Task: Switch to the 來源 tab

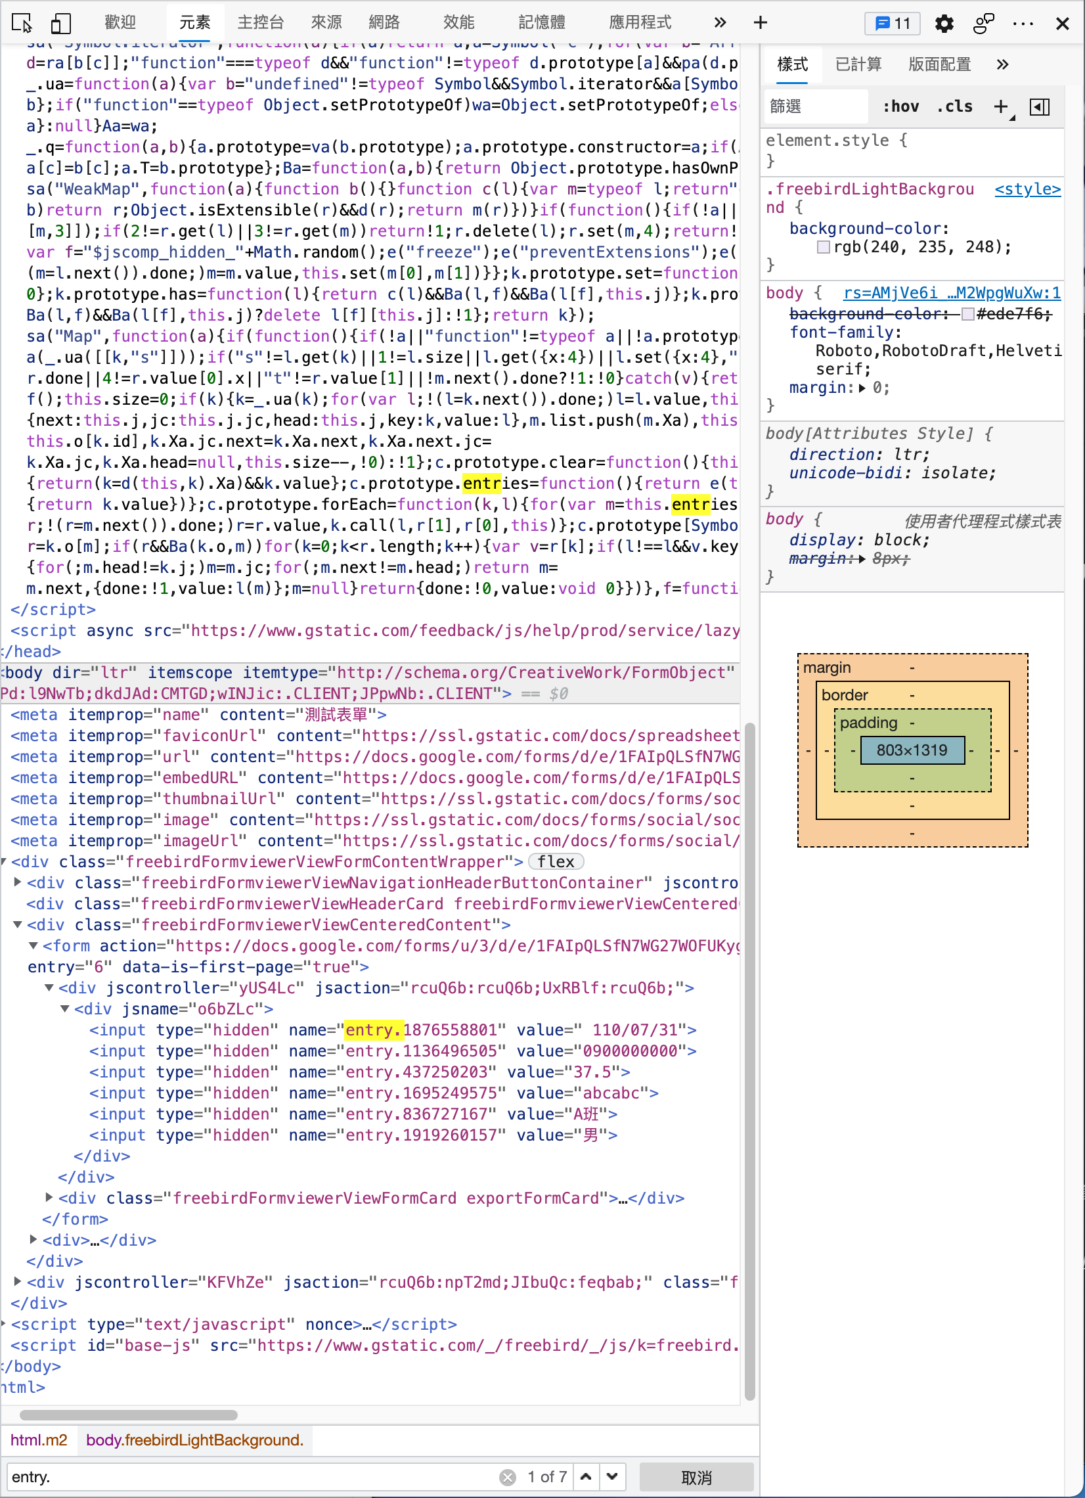Action: (326, 22)
